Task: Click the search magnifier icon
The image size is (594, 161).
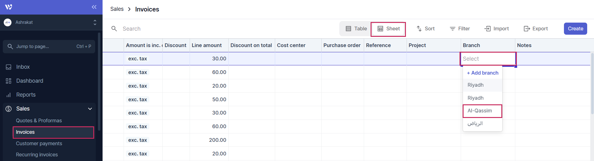Action: [x=114, y=28]
